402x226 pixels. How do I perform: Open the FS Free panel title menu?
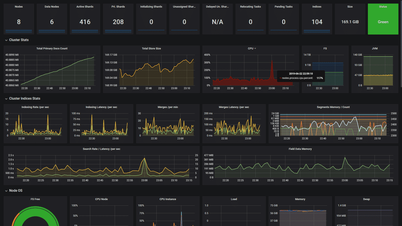35,199
